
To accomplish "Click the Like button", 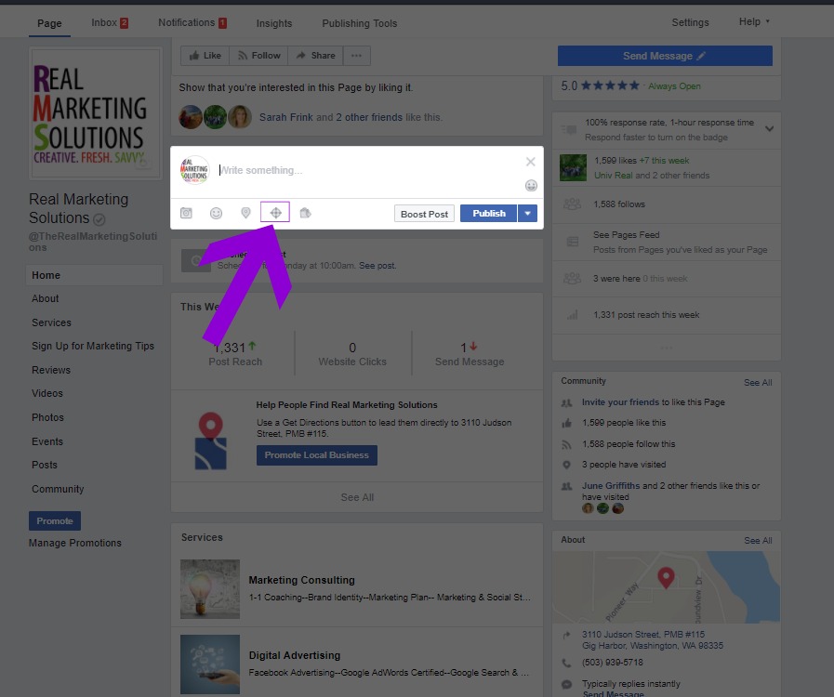I will [x=205, y=55].
